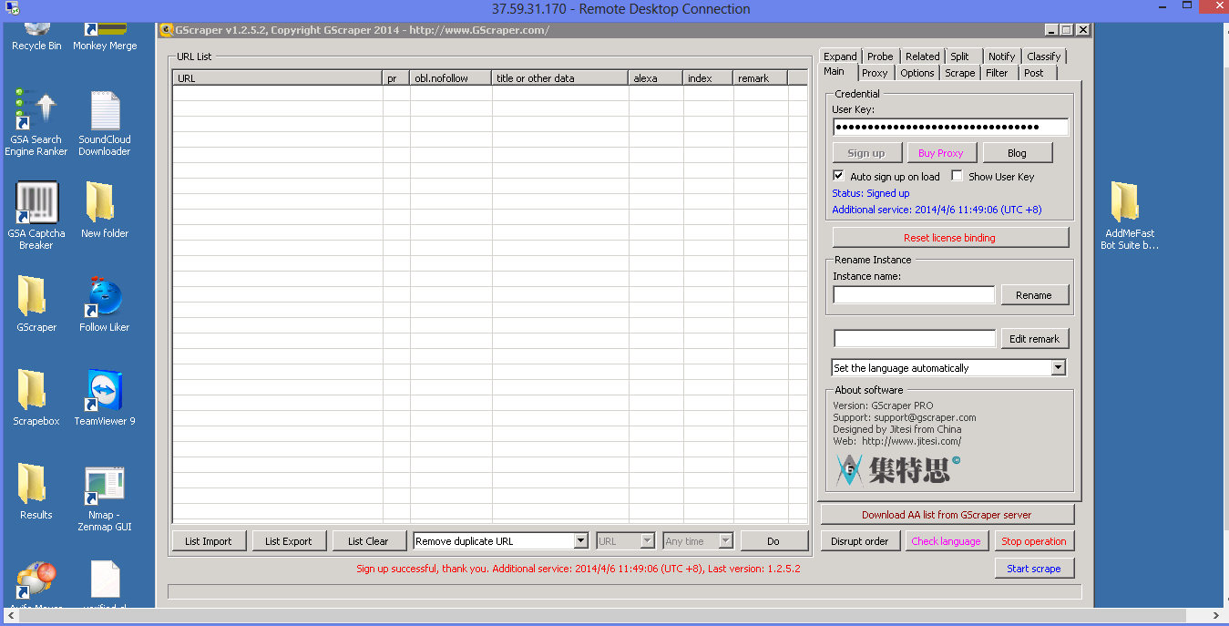Viewport: 1229px width, 626px height.
Task: Switch to the Related tab
Action: click(922, 56)
